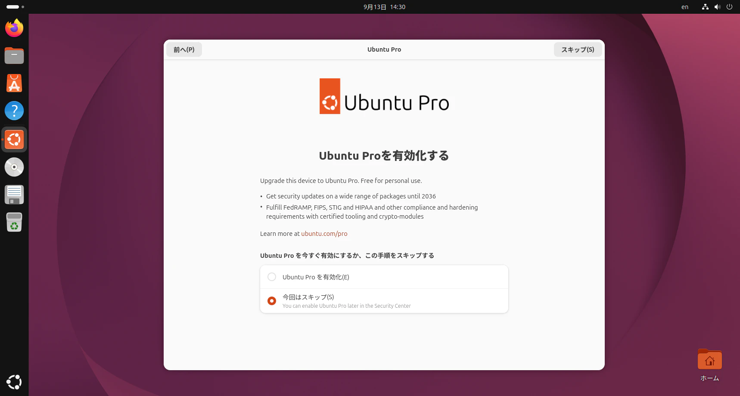Click 'You can enable Ubuntu Pro later' hint
Image resolution: width=740 pixels, height=396 pixels.
point(347,306)
